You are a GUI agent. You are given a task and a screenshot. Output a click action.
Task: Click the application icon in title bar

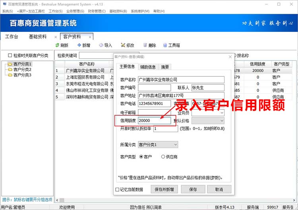tap(4, 4)
